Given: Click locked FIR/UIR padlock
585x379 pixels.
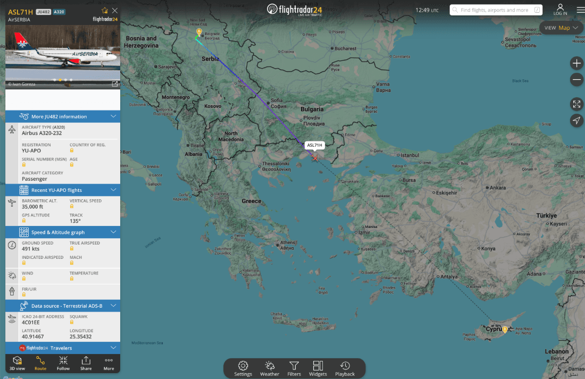Looking at the screenshot, I should (x=24, y=294).
